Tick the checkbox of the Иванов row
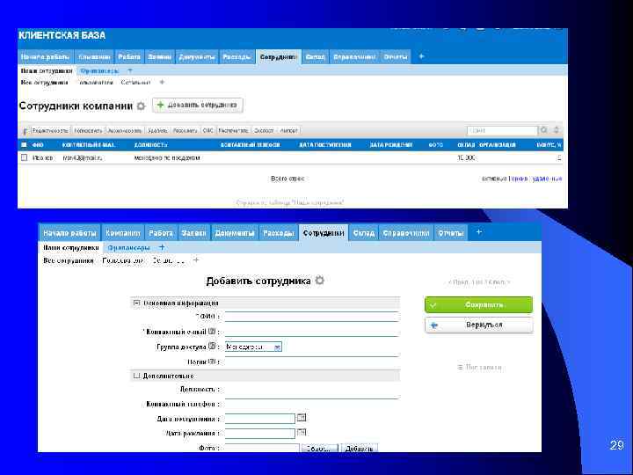The height and width of the screenshot is (475, 633). 25,157
